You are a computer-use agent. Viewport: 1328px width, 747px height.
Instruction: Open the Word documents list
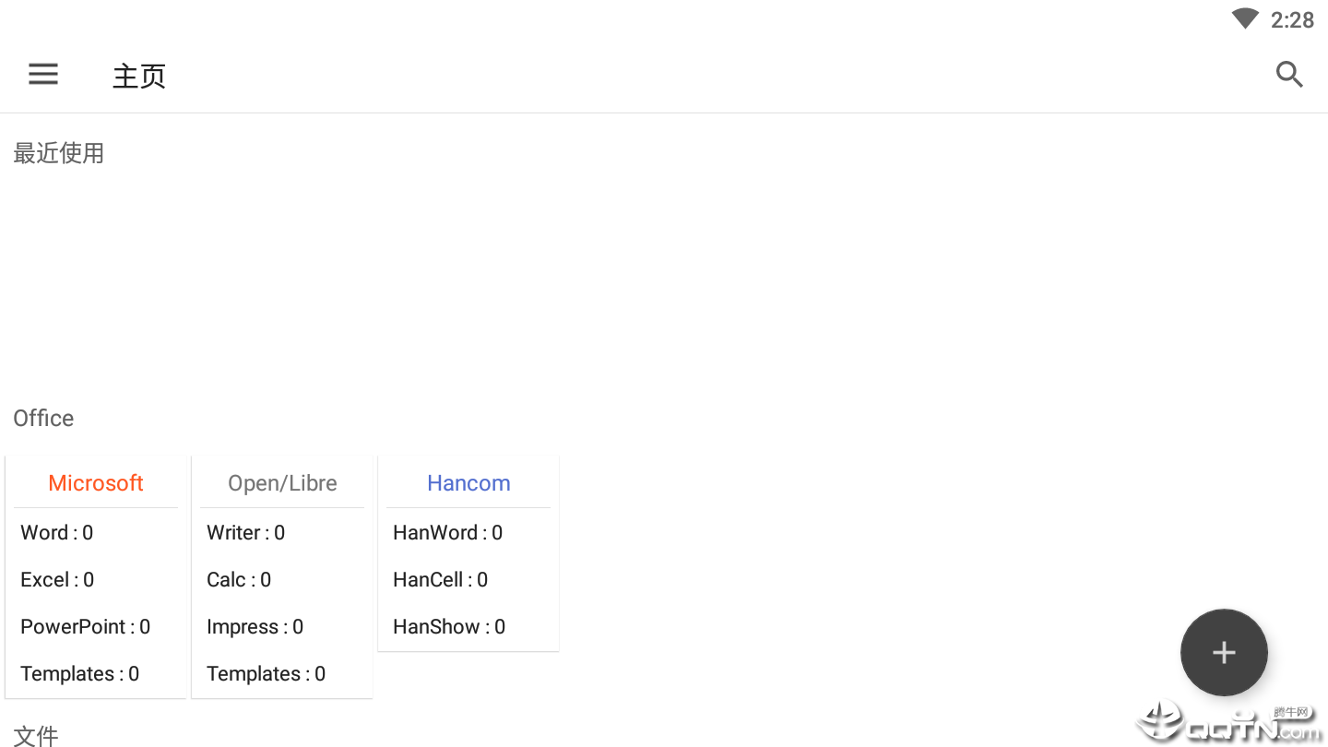pyautogui.click(x=57, y=533)
